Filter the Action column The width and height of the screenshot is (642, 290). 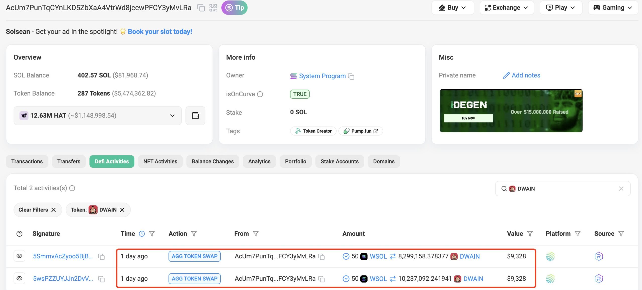194,234
